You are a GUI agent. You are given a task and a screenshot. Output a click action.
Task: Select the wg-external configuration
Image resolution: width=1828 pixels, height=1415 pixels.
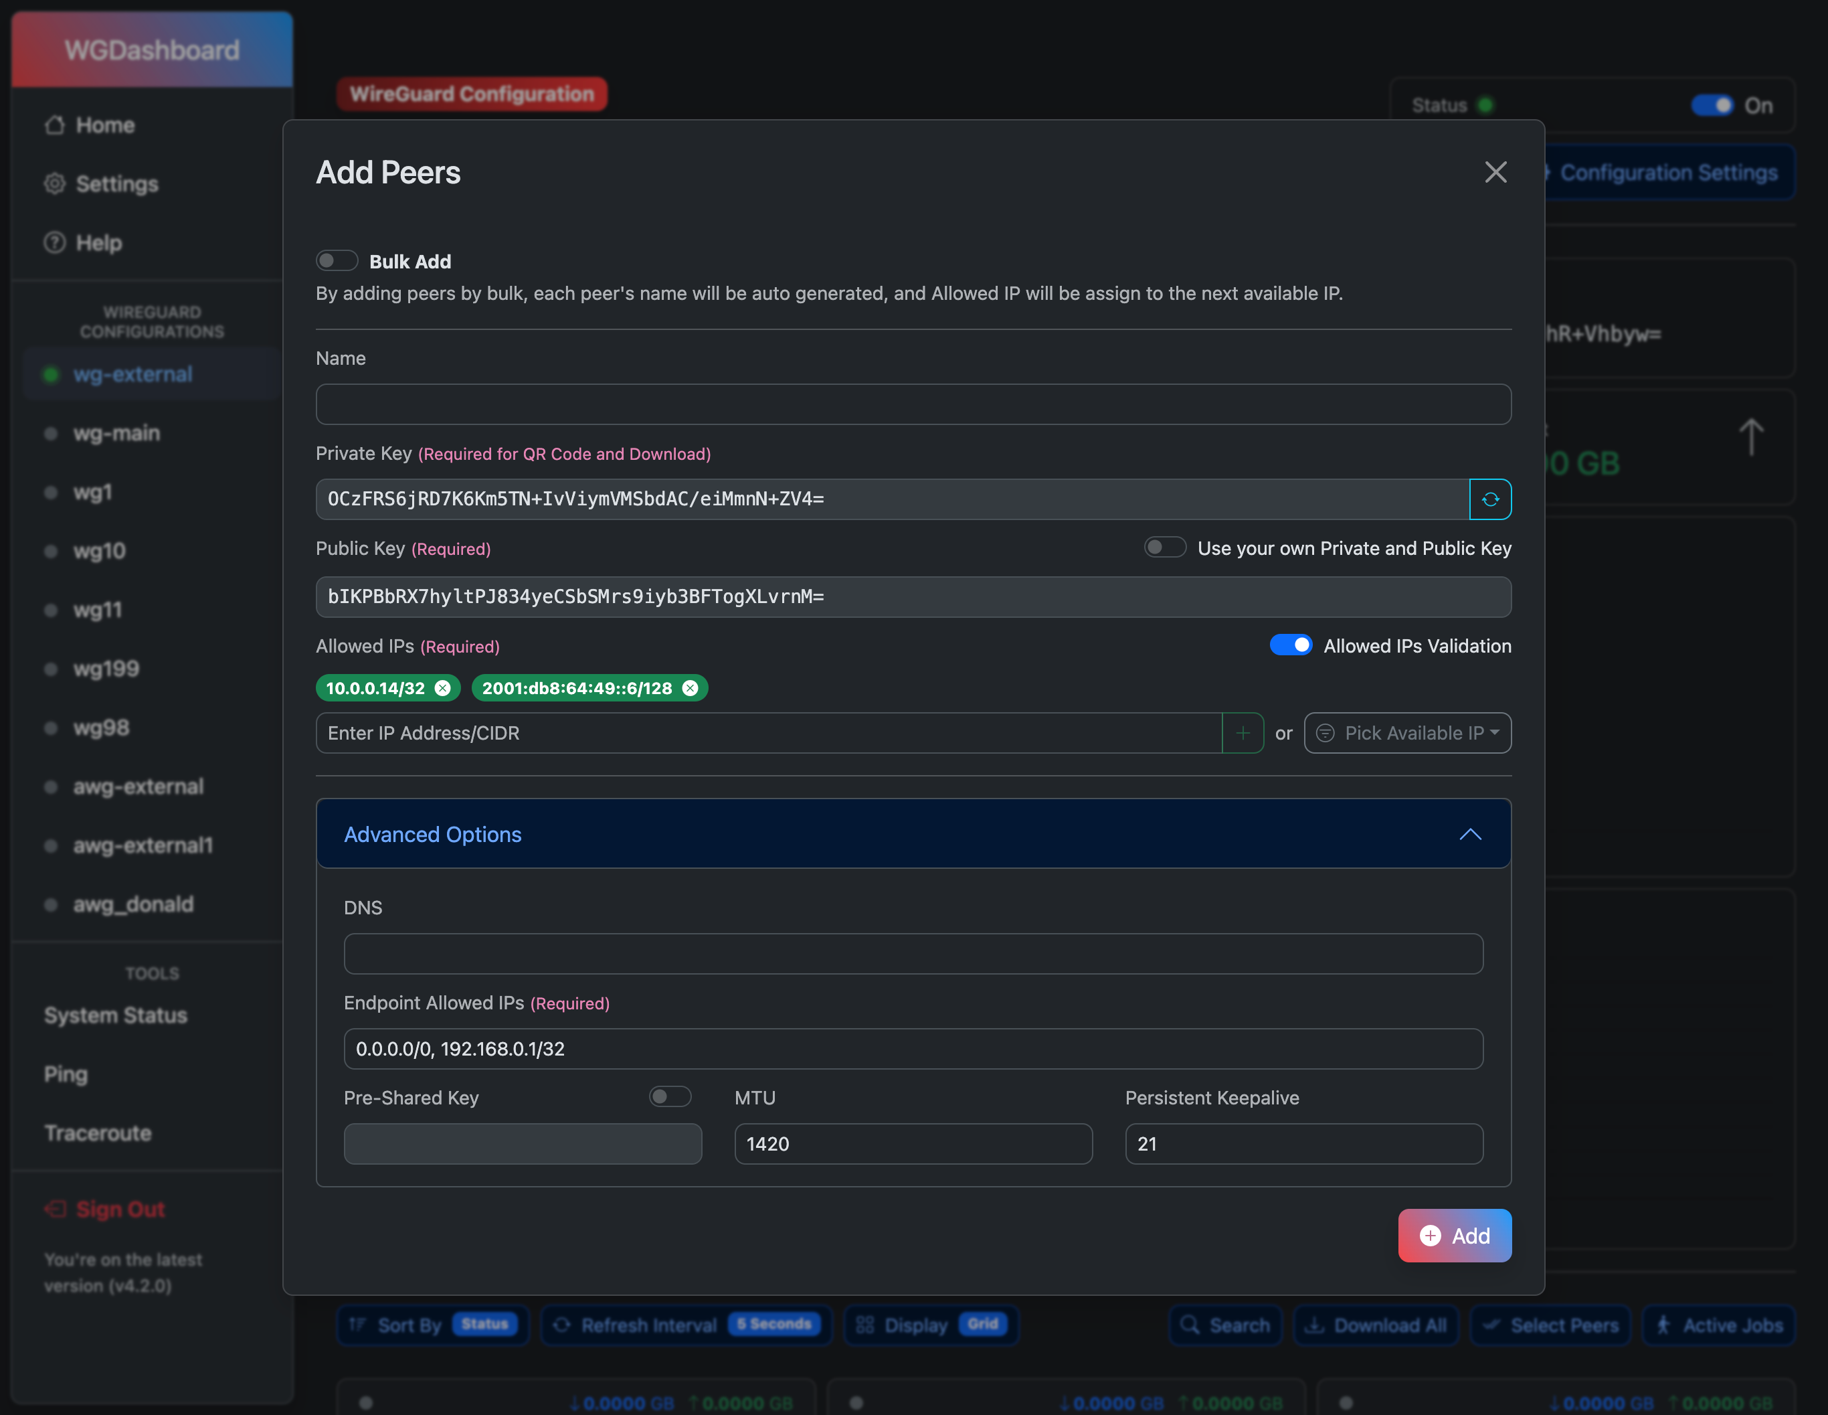pos(153,374)
